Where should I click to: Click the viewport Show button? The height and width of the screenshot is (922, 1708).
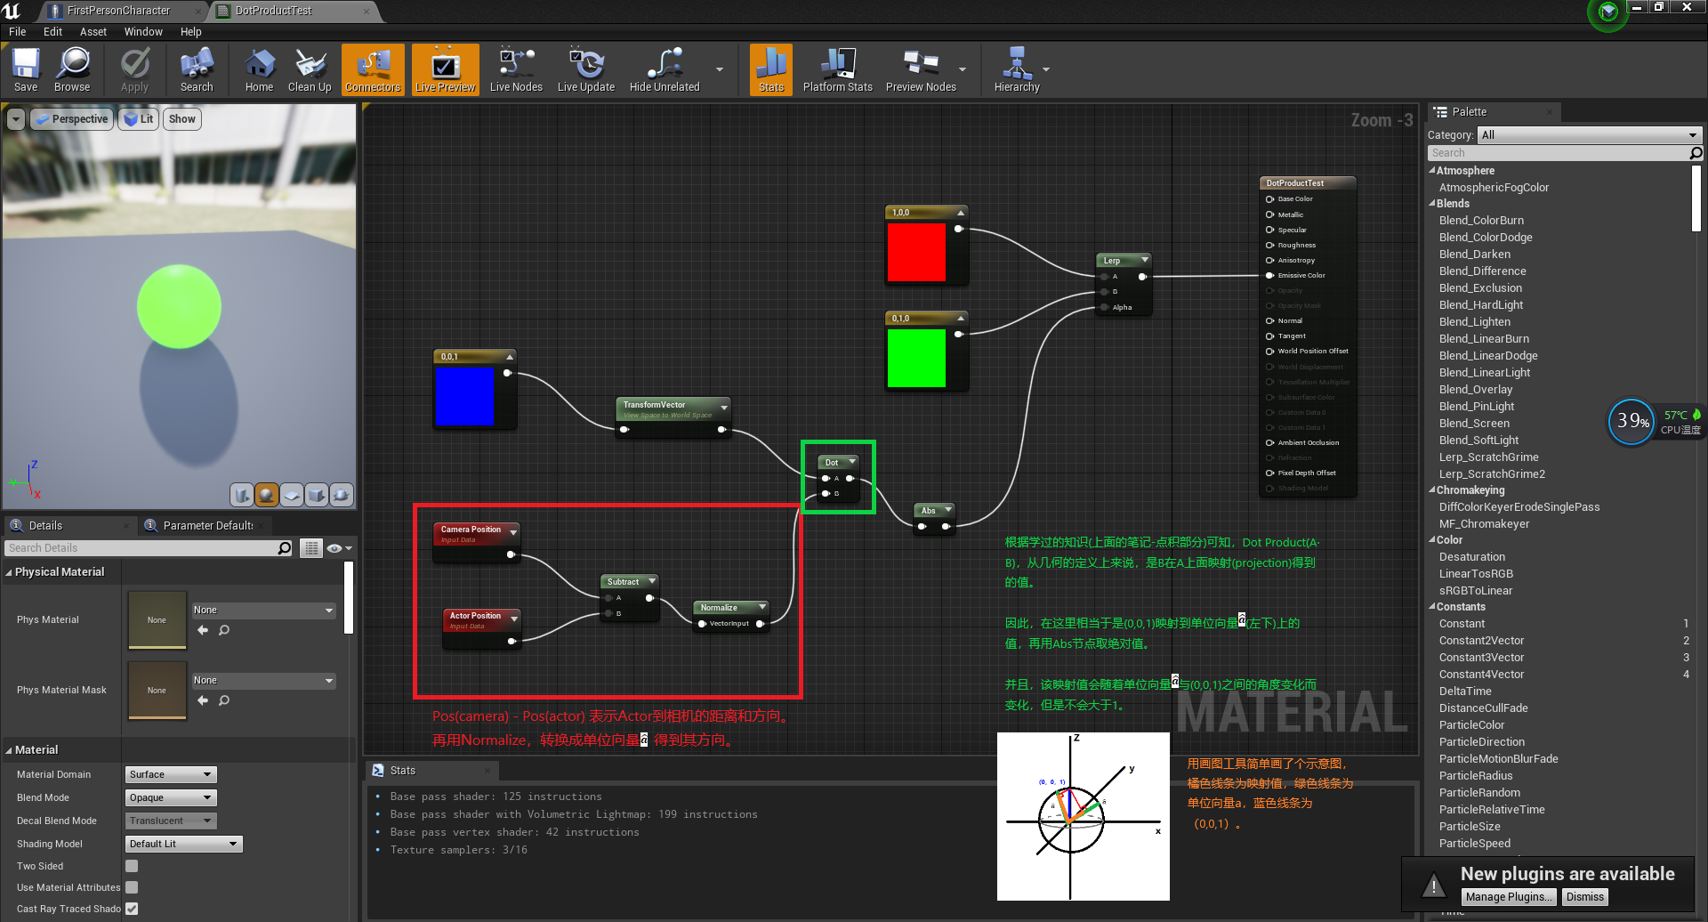(x=182, y=119)
